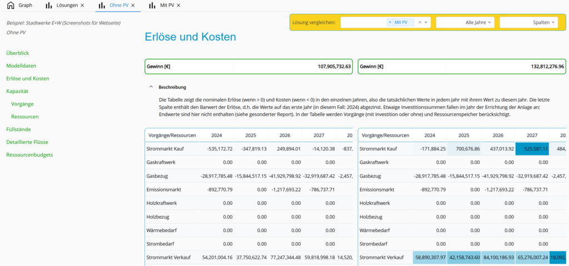Viewport: 569px width, 266px height.
Task: Click the cell 437,013.92 in right table
Action: tap(498, 149)
